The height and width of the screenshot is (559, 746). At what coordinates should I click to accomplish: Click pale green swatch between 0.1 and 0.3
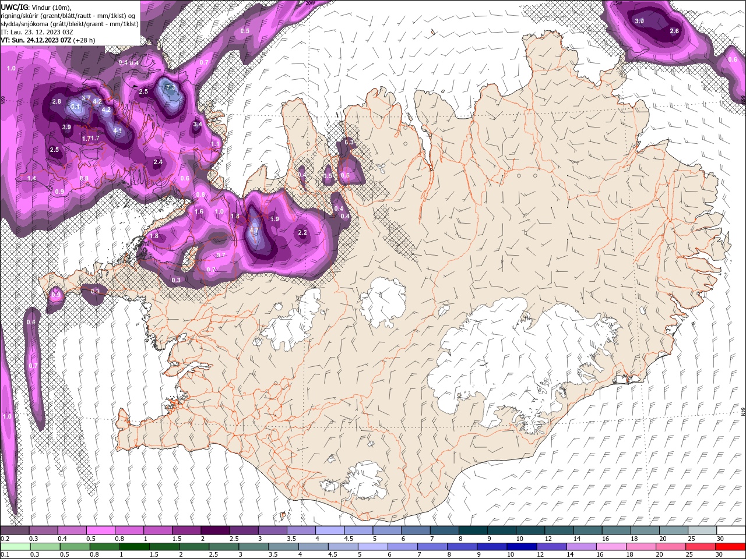click(16, 547)
